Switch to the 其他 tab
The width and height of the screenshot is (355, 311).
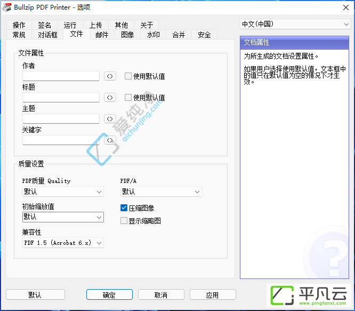point(121,25)
